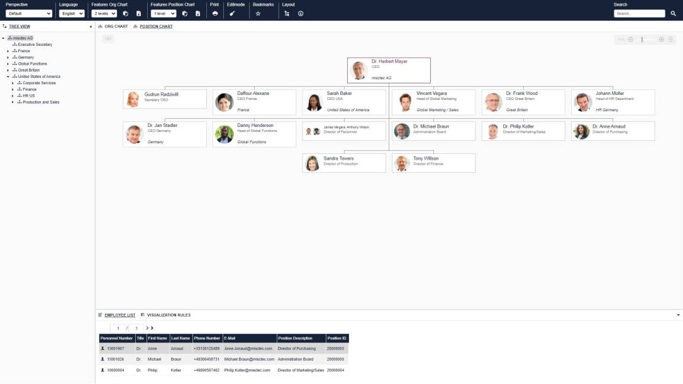
Task: Zoom out using the minus icon
Action: coord(630,39)
